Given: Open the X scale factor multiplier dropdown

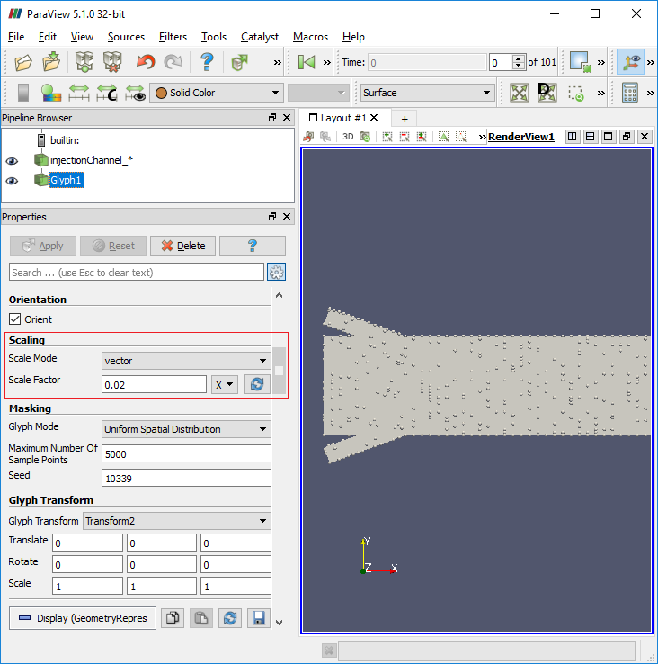Looking at the screenshot, I should click(224, 384).
